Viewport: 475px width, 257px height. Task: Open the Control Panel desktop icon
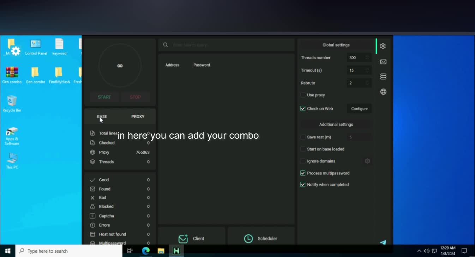click(x=36, y=47)
